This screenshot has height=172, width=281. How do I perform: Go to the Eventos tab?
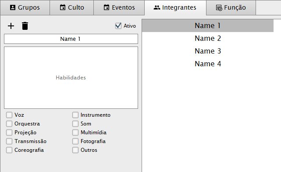[119, 7]
